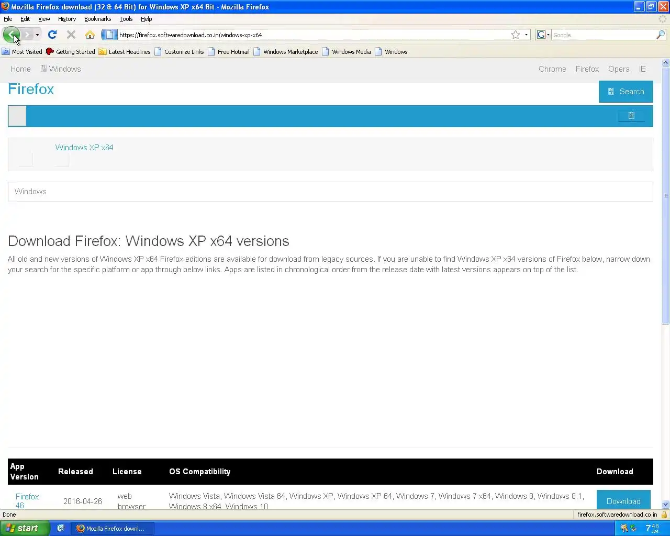Screen dimensions: 670x536
Task: Click the OS Compatibility column header
Action: click(199, 472)
